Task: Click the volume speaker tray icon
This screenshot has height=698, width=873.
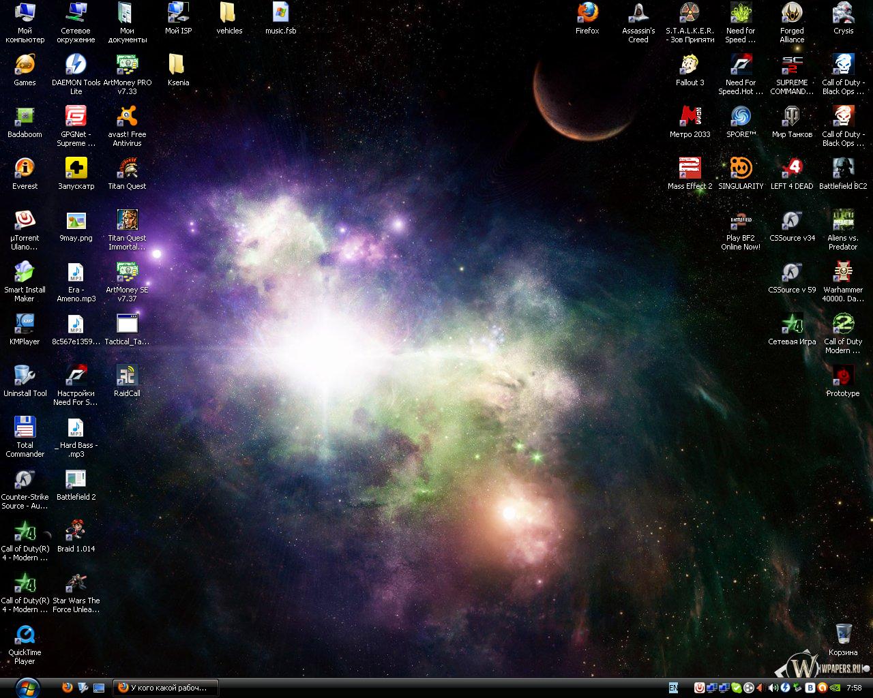Action: (773, 688)
